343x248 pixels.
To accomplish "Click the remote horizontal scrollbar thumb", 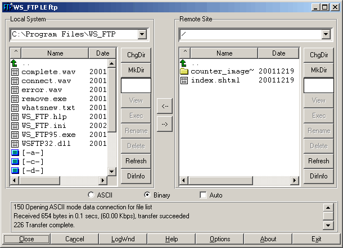I will (220, 180).
